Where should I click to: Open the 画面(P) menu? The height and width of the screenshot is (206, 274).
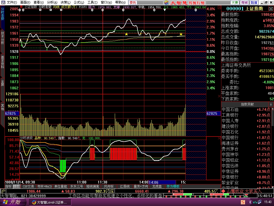pyautogui.click(x=25, y=2)
